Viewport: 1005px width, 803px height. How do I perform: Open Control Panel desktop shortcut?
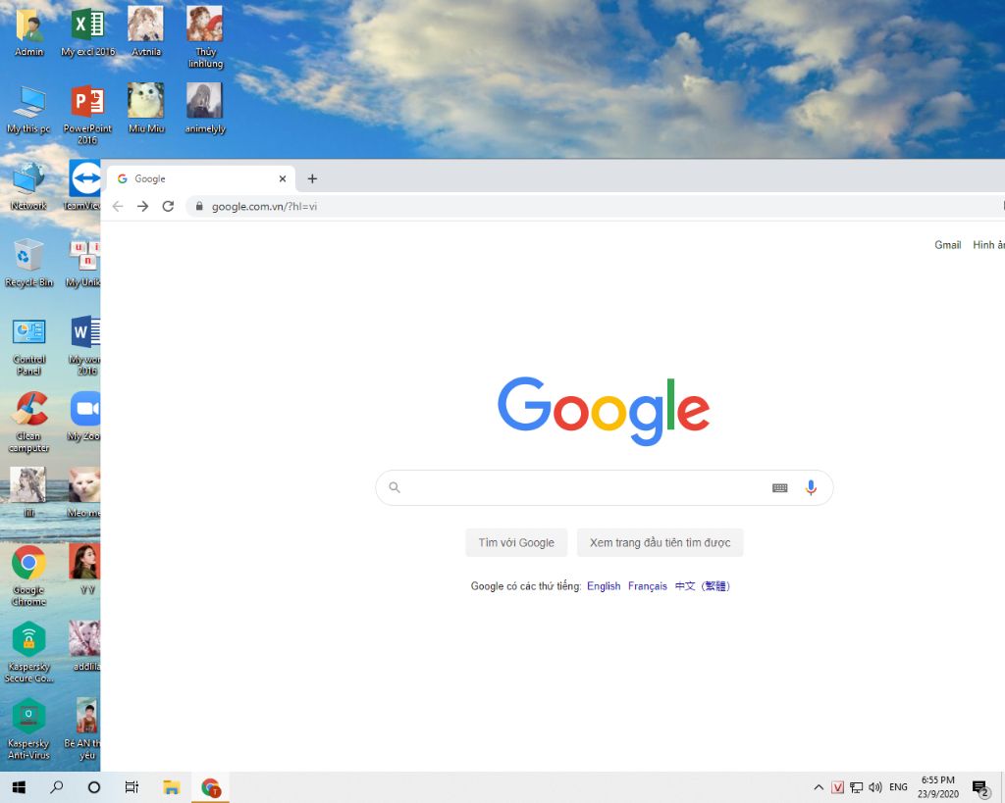click(x=28, y=346)
